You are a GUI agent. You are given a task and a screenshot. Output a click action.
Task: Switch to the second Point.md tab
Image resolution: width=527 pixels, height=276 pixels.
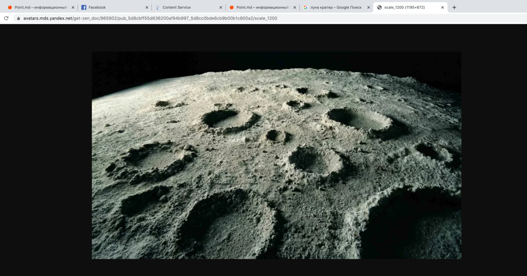point(262,7)
